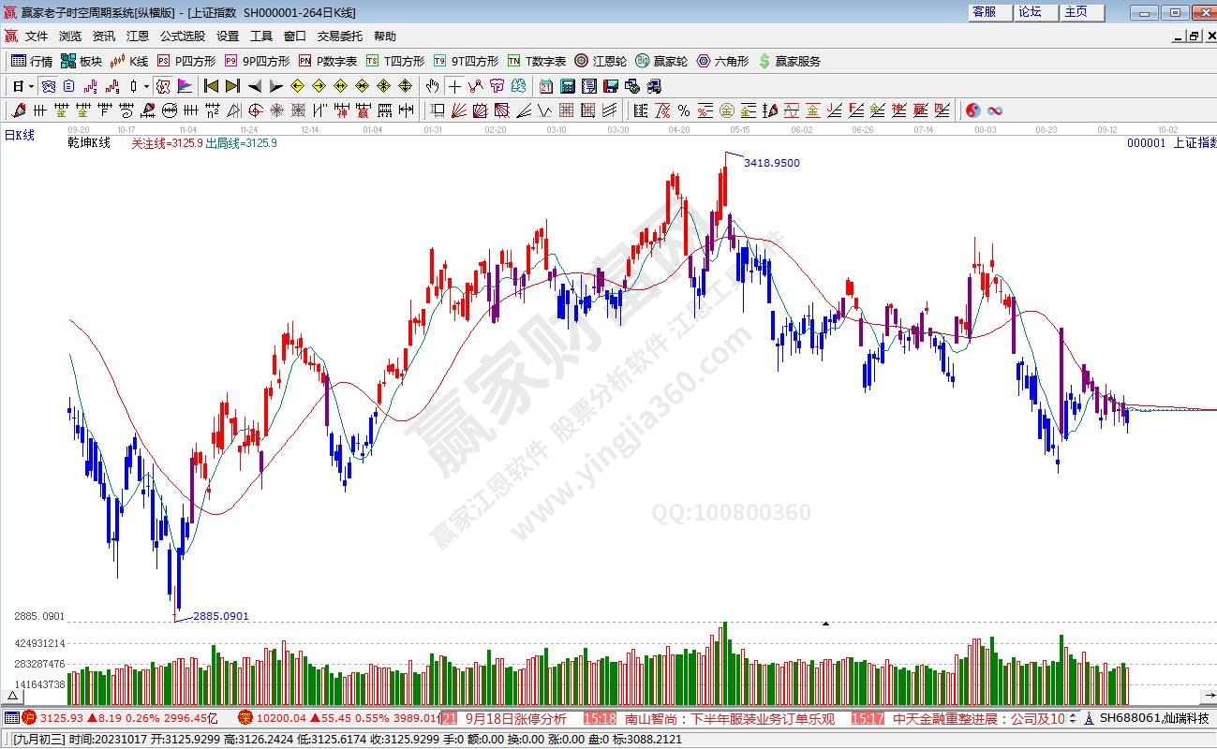
Task: Click the 论坛 forum button
Action: (1030, 12)
